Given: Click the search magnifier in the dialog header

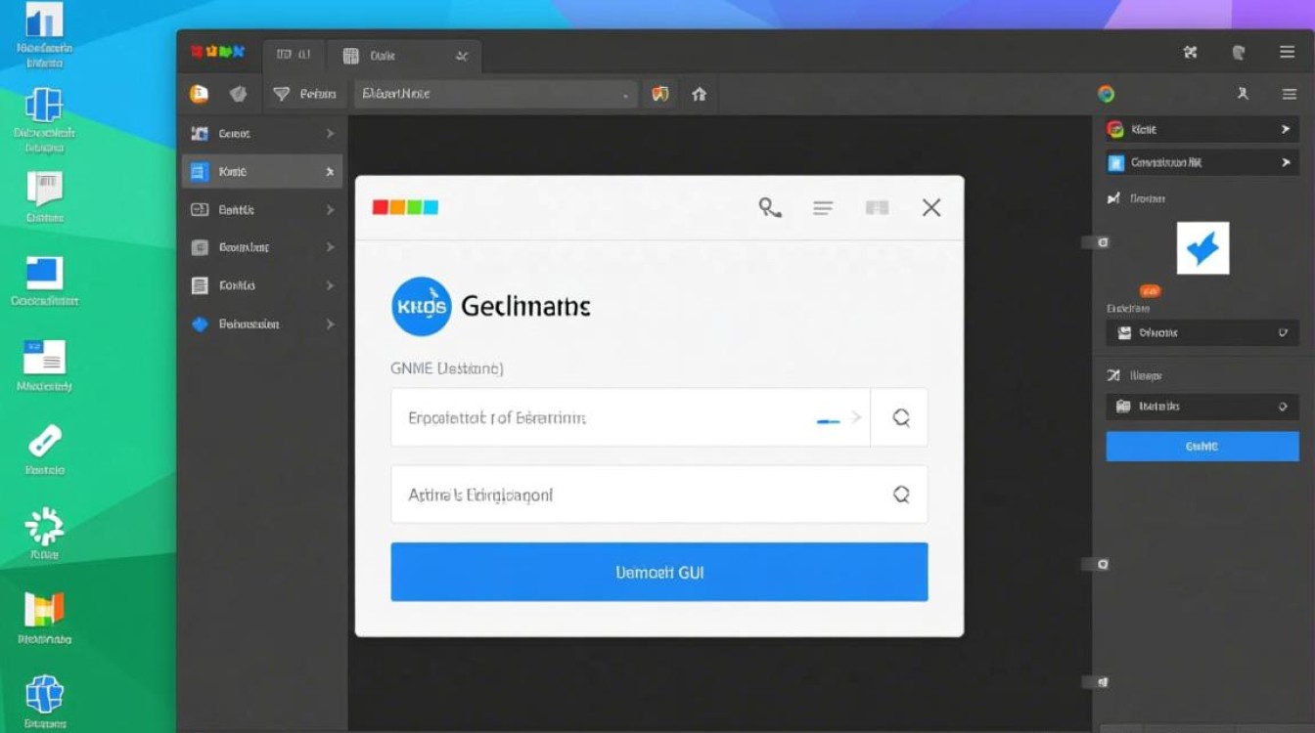Looking at the screenshot, I should click(x=770, y=207).
